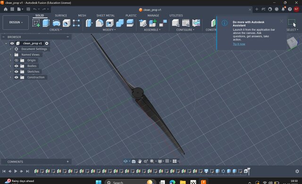Activate the Extrude tool
Screen dimensions: 302x184
46,23
